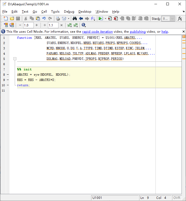
Task: Set or clear breakpoint icon
Action: point(110,18)
